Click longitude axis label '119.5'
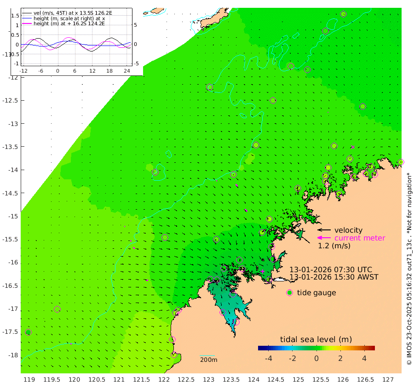 (52, 380)
